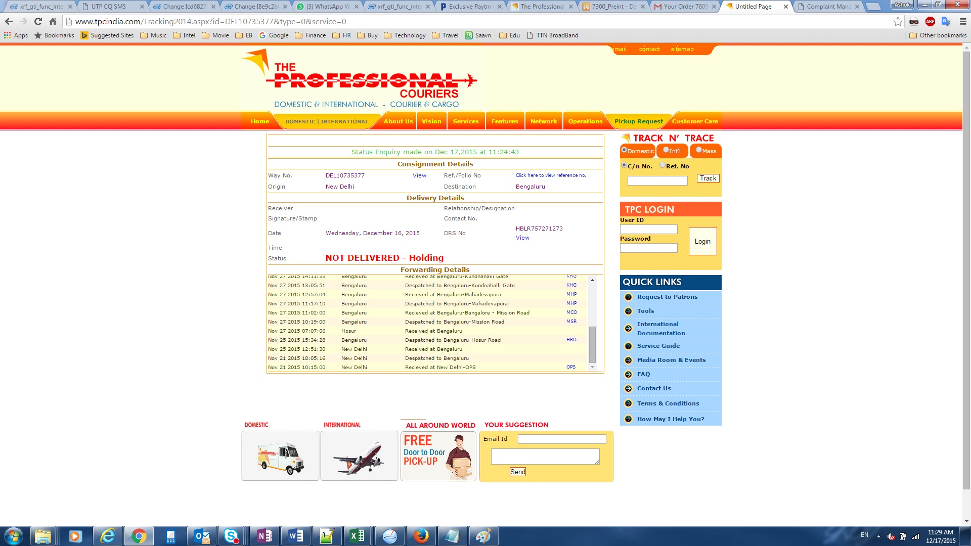The height and width of the screenshot is (546, 971).
Task: Open the Domestic delivery van thumbnail
Action: point(280,456)
